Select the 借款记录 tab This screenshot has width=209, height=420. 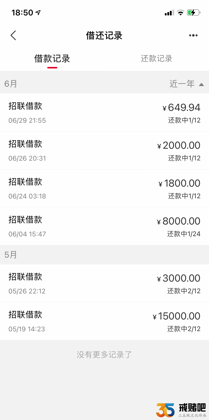coord(52,59)
